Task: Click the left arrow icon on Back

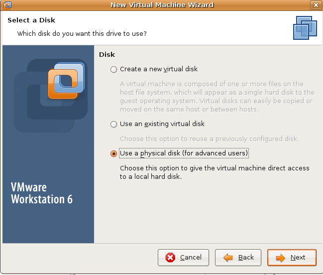Action: 228,258
